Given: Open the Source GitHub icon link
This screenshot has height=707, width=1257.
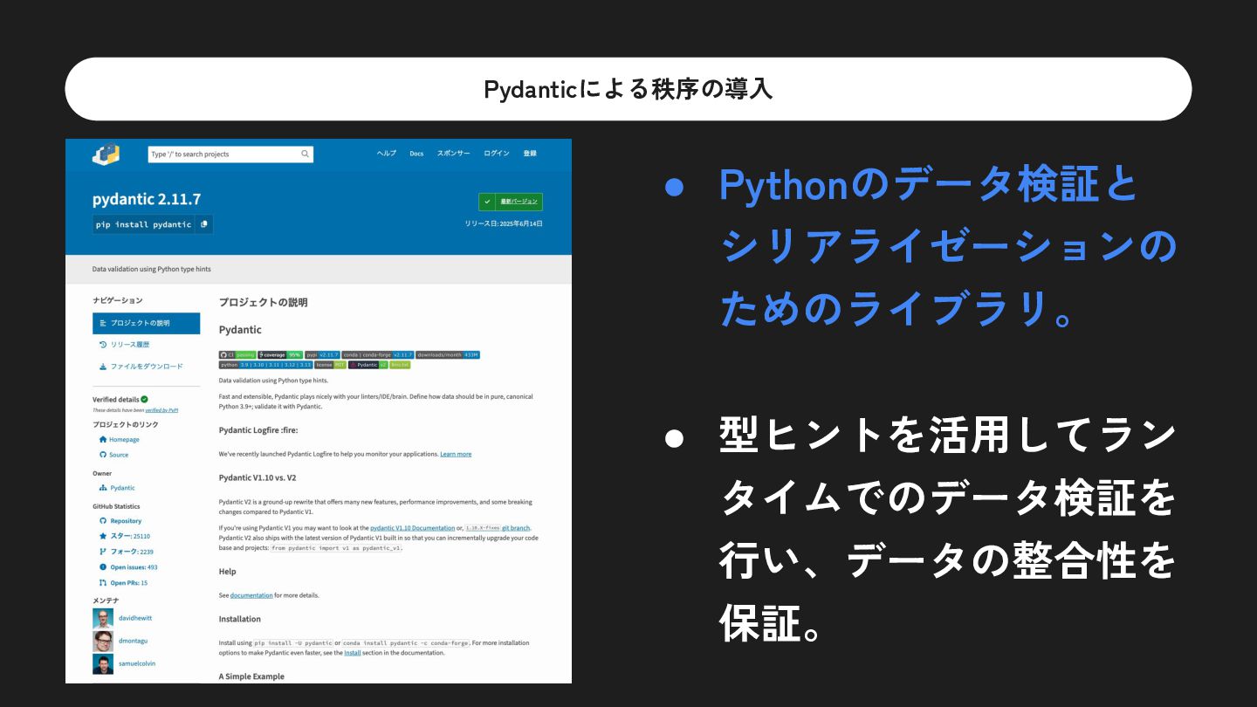Looking at the screenshot, I should (x=103, y=455).
